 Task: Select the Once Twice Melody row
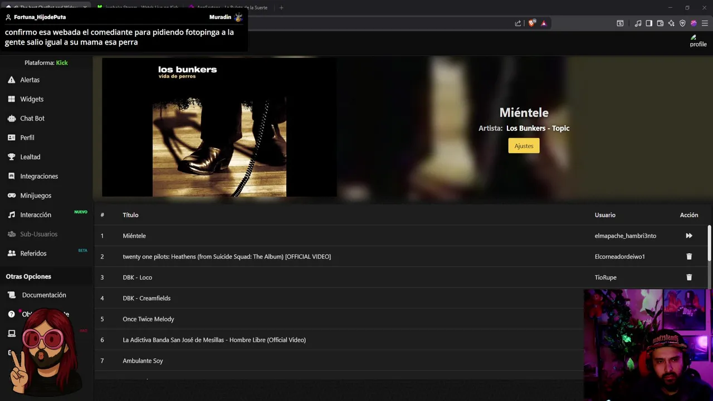[340, 319]
